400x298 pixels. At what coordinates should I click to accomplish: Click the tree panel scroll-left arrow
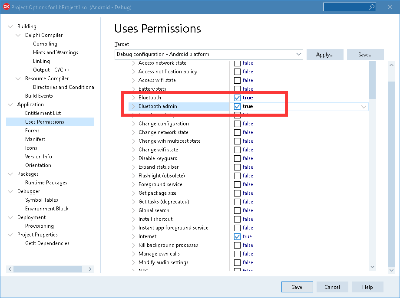(x=10, y=269)
